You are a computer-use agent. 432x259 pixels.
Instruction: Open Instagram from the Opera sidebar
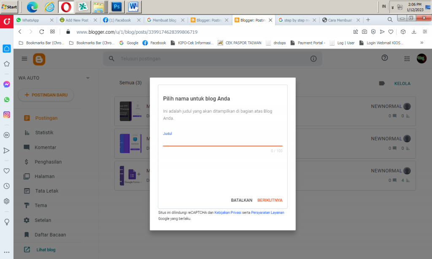tap(7, 114)
